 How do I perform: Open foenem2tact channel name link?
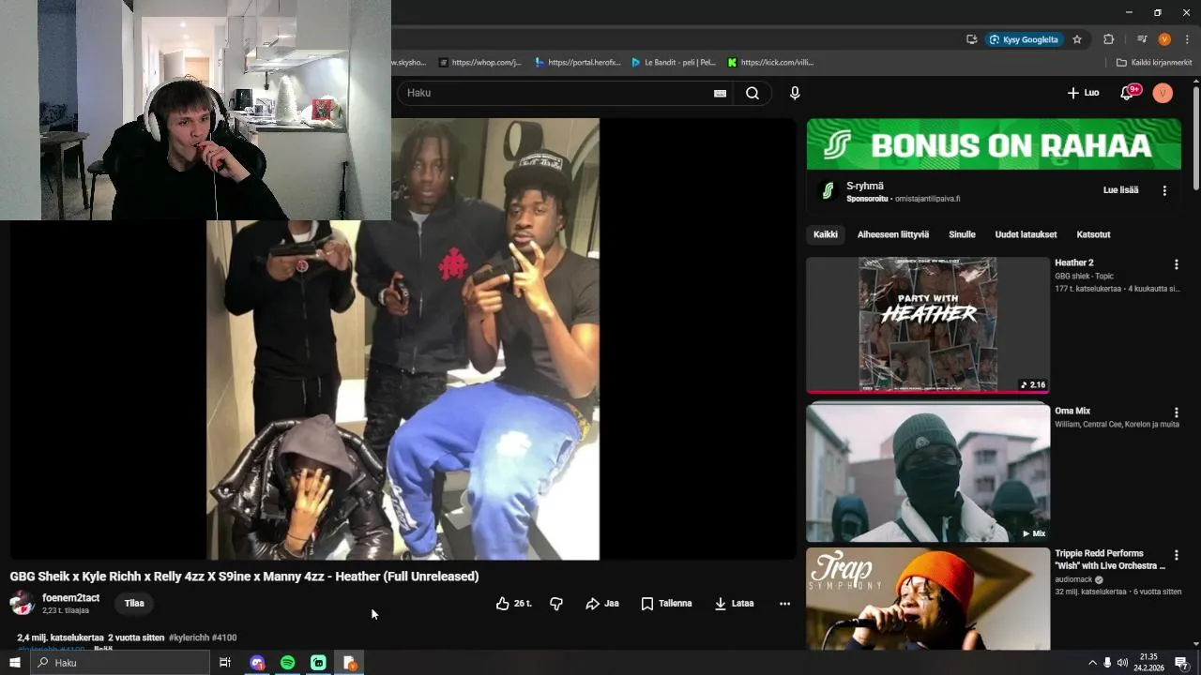point(70,598)
